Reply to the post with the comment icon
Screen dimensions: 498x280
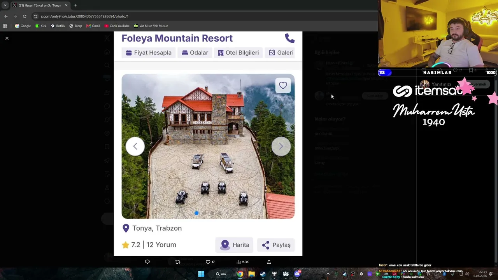147,262
